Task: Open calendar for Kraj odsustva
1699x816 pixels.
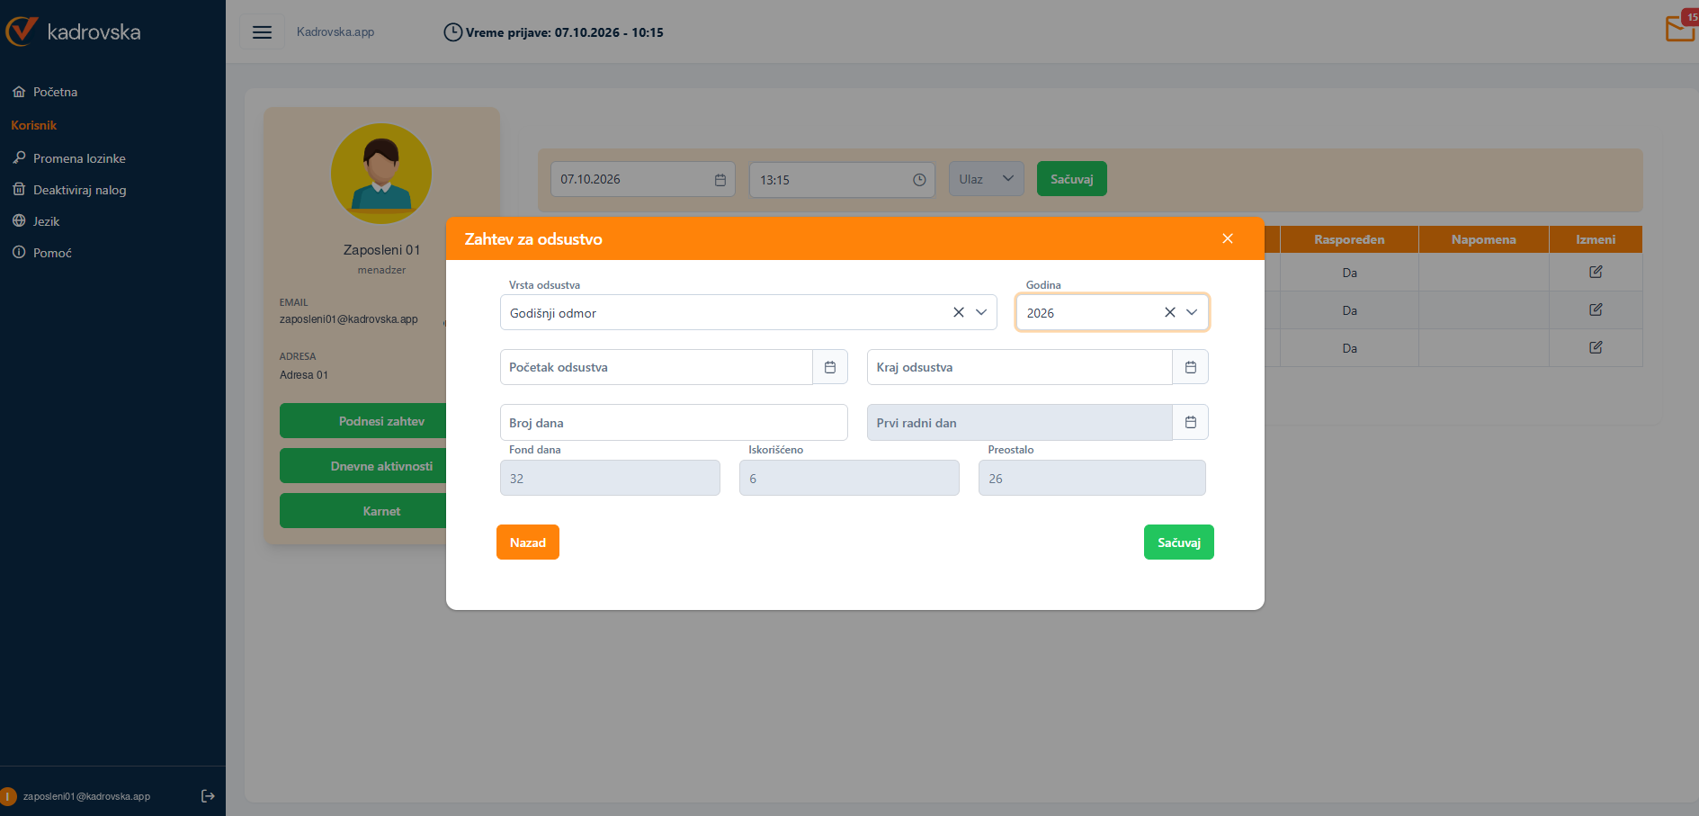Action: (x=1190, y=367)
